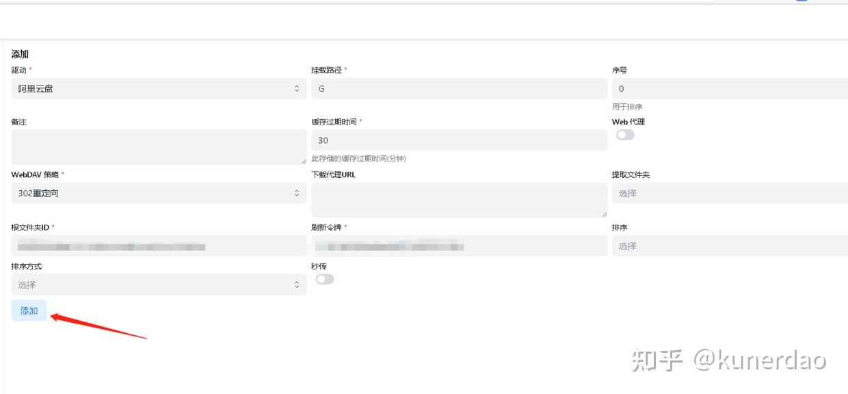The height and width of the screenshot is (394, 848).
Task: Click the 排序方式 dropdown arrows icon
Action: 297,285
